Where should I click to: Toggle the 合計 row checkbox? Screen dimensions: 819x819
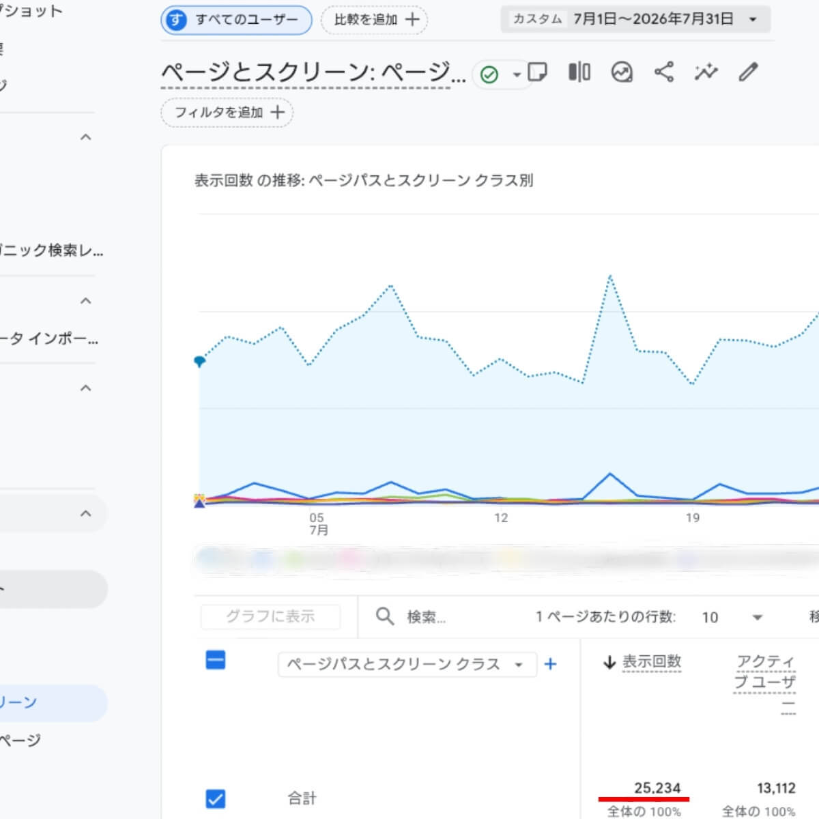(216, 799)
